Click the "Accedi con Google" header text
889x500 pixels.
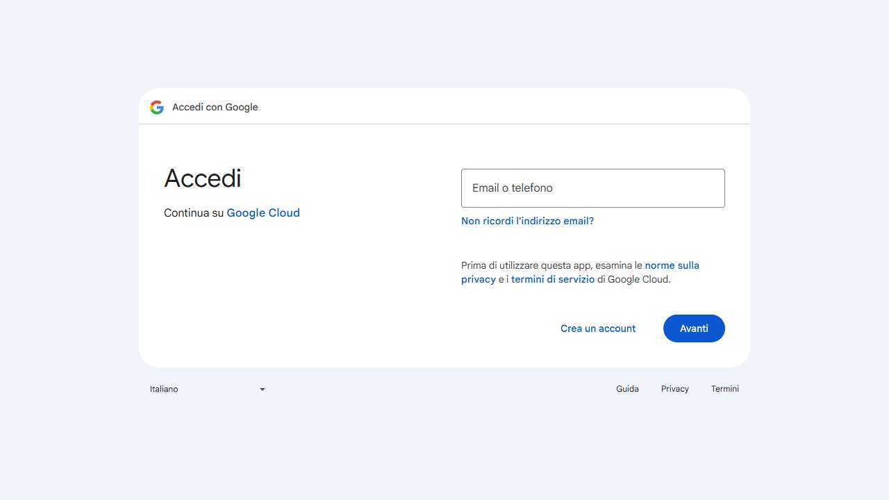(x=215, y=107)
